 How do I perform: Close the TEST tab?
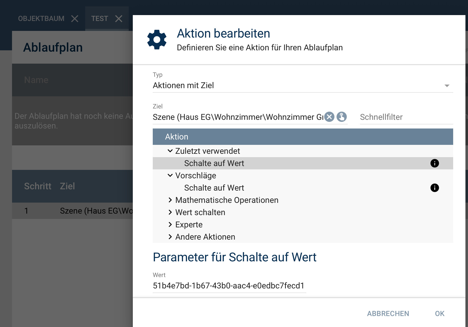(x=119, y=19)
